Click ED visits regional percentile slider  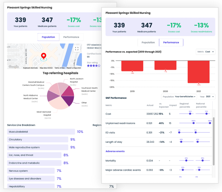(186, 132)
